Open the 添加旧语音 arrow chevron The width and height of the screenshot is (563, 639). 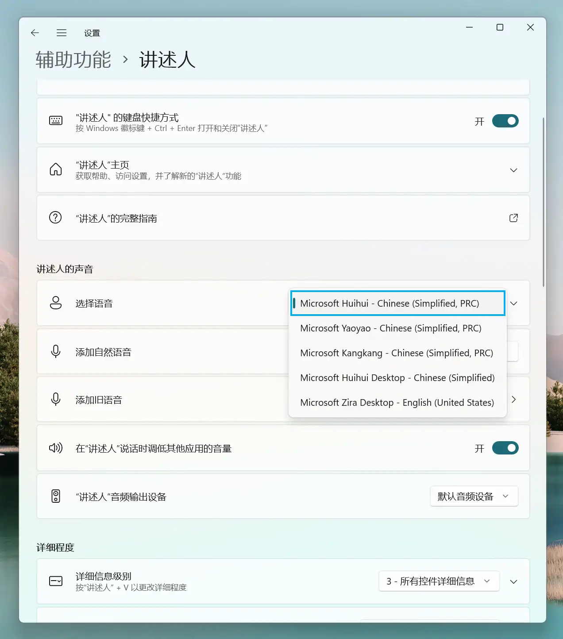coord(513,399)
